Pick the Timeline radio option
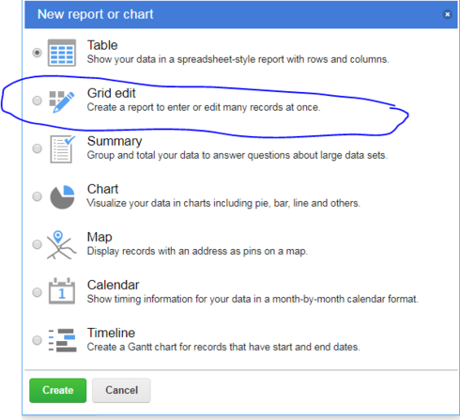 37,340
